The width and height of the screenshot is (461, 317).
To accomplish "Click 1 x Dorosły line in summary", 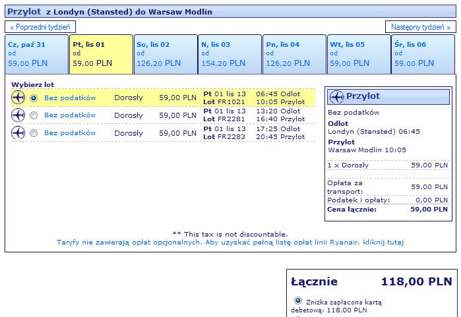I will point(388,165).
